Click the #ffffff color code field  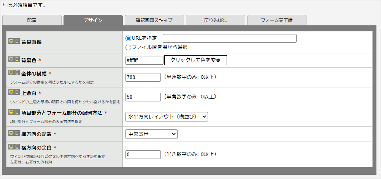coord(144,61)
